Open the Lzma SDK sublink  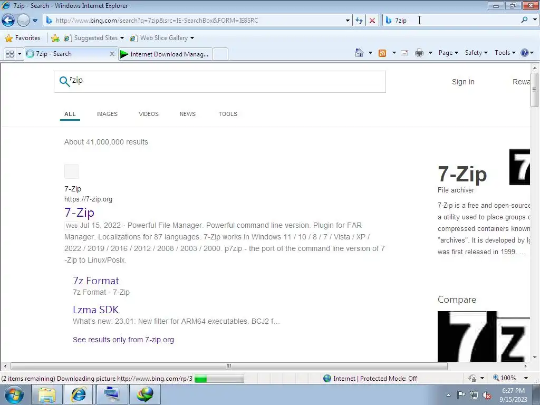(96, 310)
